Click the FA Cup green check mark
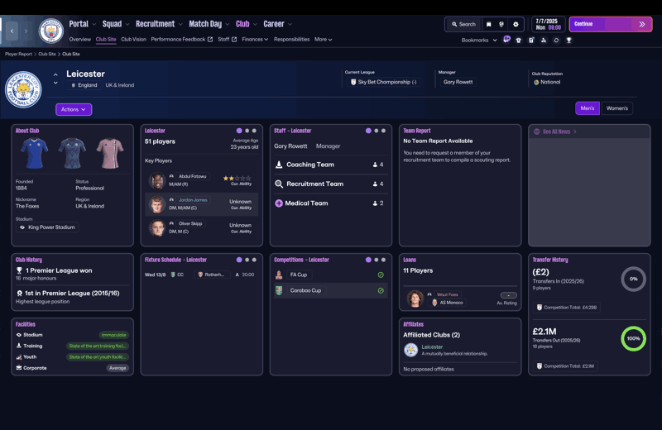The height and width of the screenshot is (430, 662). 381,275
